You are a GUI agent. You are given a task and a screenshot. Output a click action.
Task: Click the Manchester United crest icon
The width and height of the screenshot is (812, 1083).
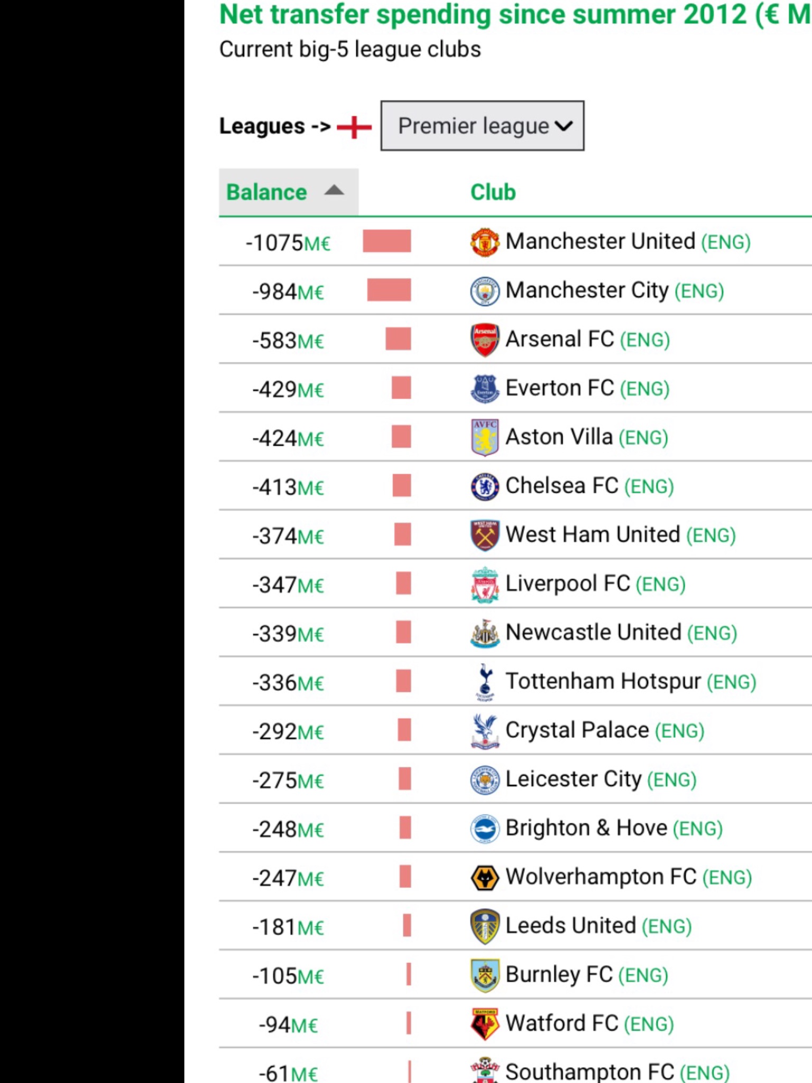click(485, 242)
